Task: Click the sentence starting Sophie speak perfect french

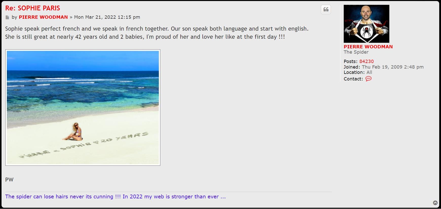Action: point(157,29)
